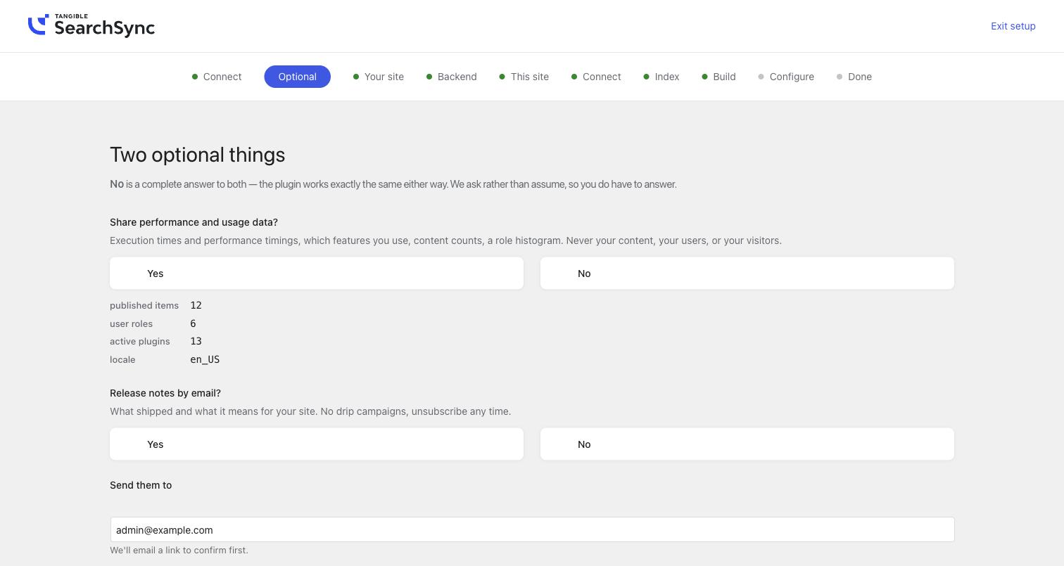Choose No for sharing performance data
The image size is (1064, 566).
point(747,273)
